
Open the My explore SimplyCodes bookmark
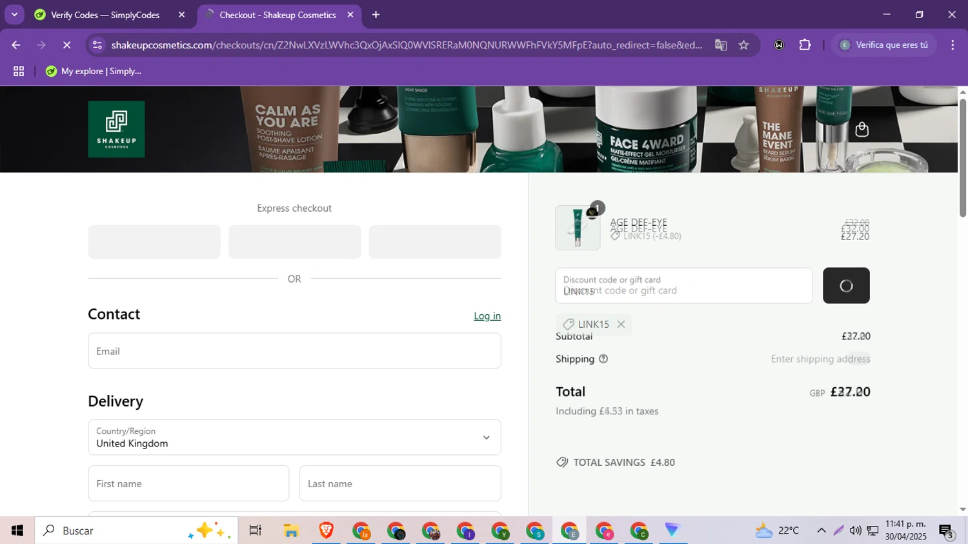94,72
